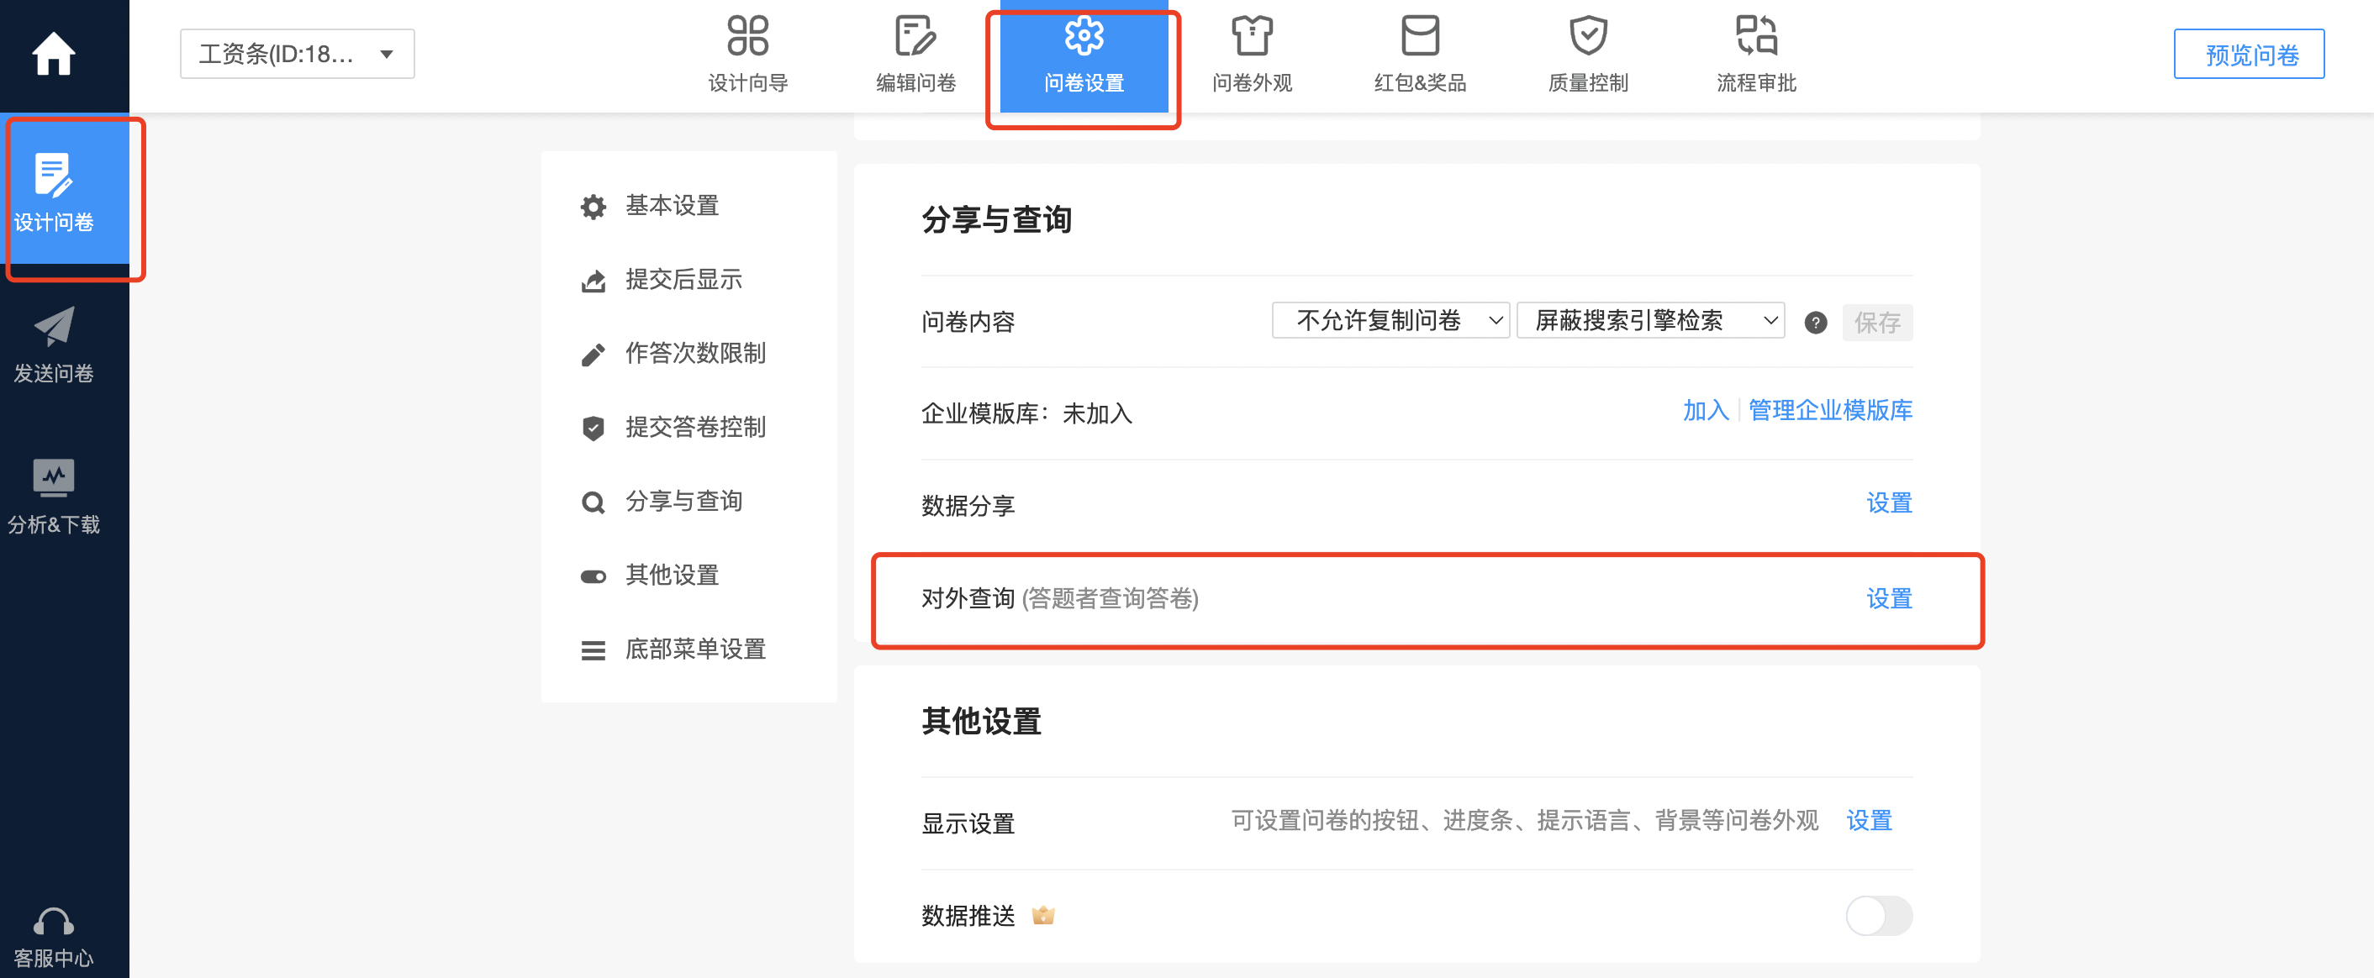Jump to 提交后显示 in side menu
The image size is (2374, 978).
coord(683,279)
